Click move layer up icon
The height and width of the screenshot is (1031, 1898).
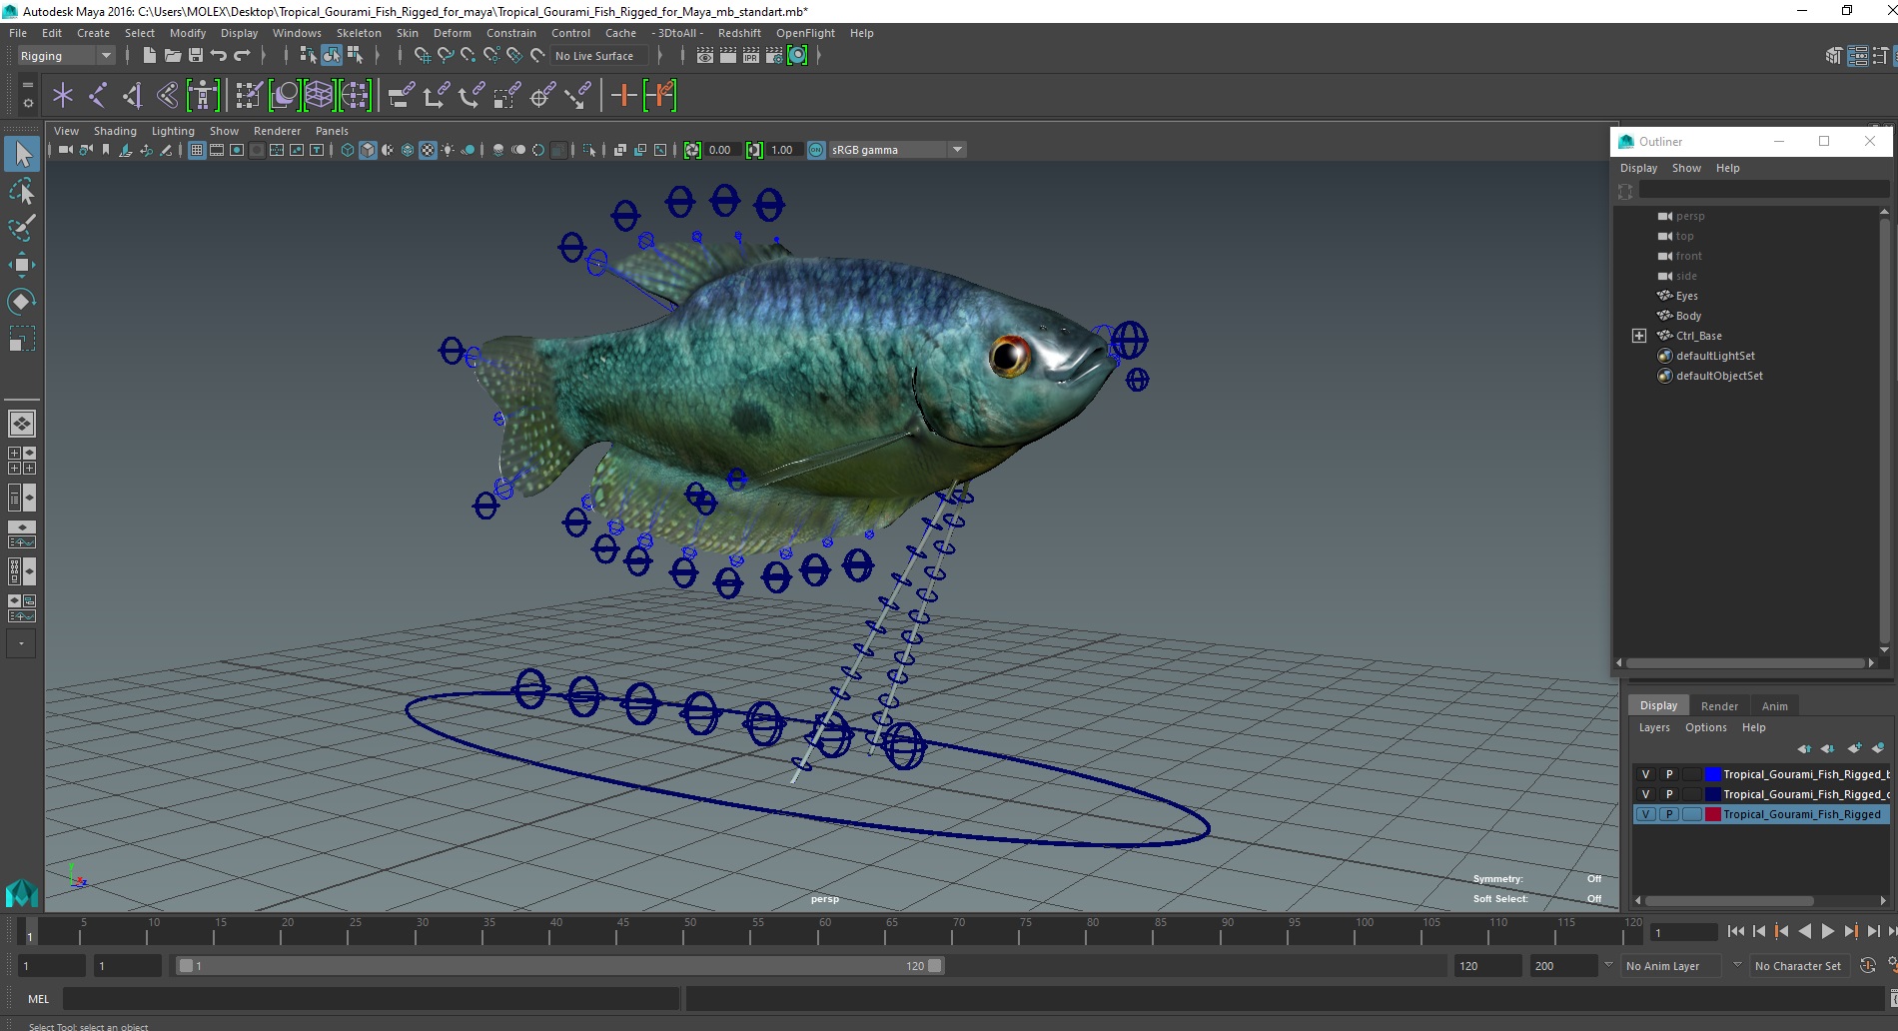tap(1804, 748)
